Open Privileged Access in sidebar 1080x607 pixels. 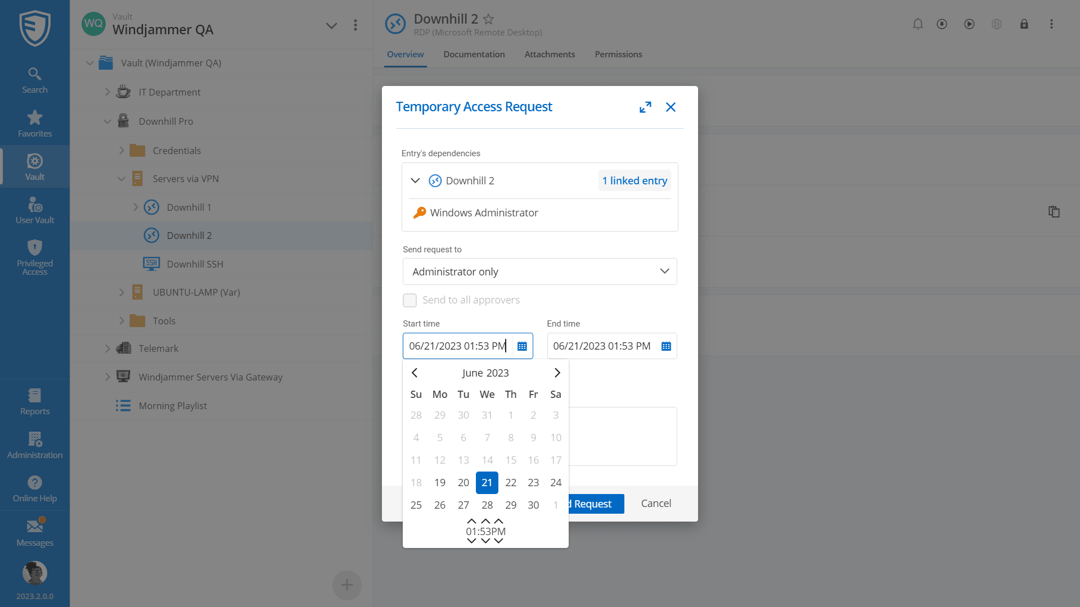35,257
